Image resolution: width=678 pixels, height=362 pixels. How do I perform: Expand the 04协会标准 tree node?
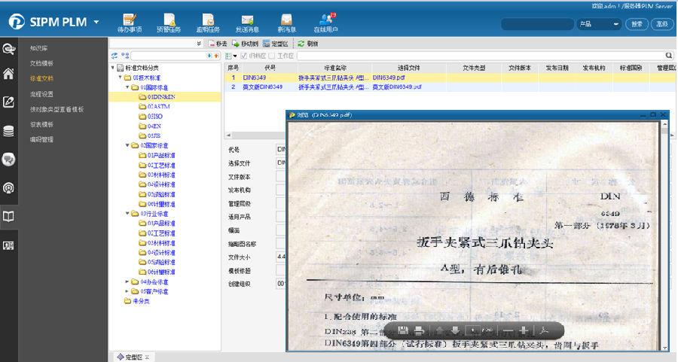(127, 281)
